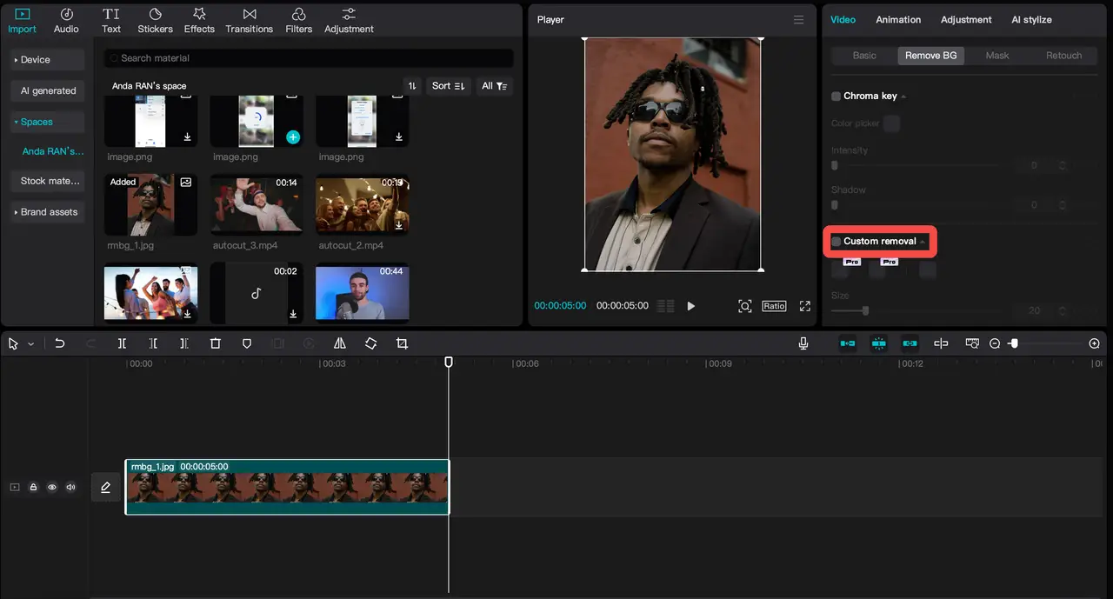Collapse the Chroma key section arrow
Screen dimensions: 1113x599
pyautogui.click(x=903, y=97)
